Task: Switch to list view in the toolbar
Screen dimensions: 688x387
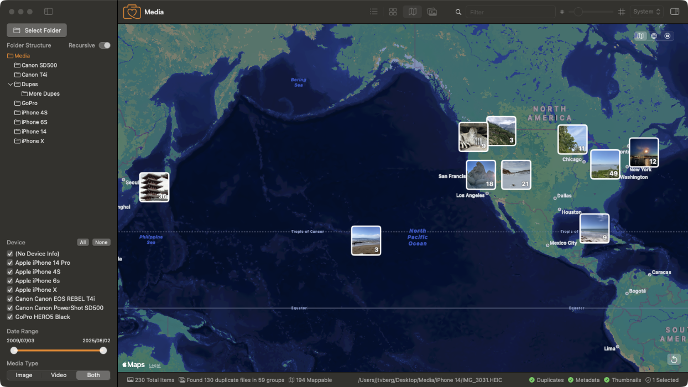Action: point(373,11)
